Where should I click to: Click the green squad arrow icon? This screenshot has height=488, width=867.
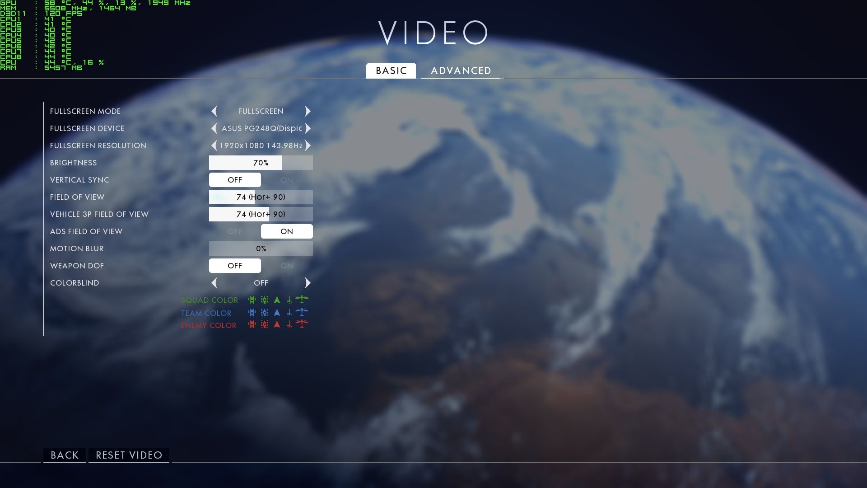(277, 300)
